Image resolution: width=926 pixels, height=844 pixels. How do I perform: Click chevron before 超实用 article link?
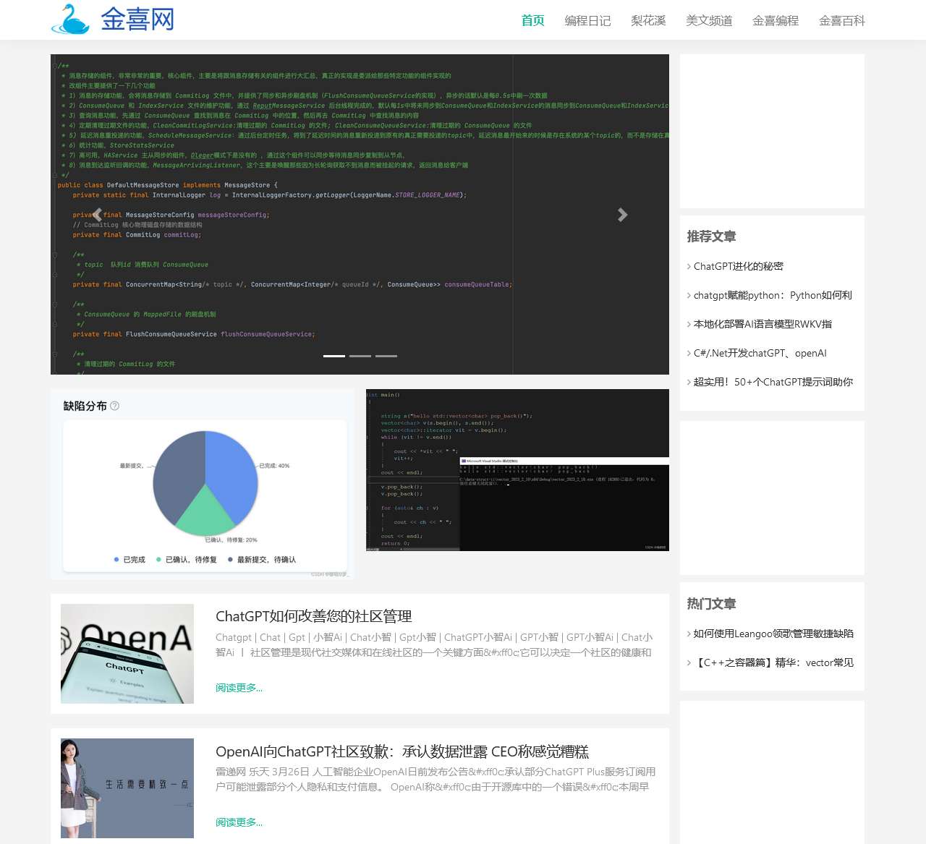(689, 382)
